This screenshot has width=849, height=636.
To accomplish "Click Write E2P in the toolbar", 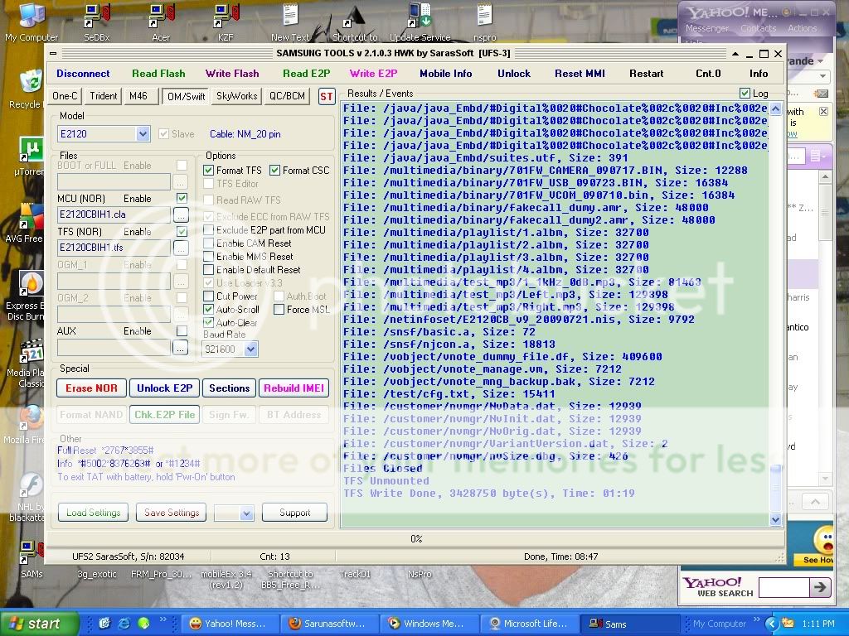I will coord(374,74).
